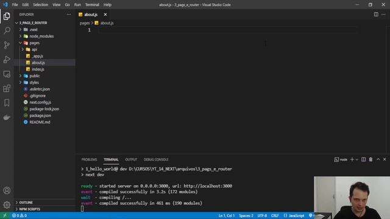The height and width of the screenshot is (219, 390).
Task: Open the Docker view in activity bar
Action: coord(7,117)
